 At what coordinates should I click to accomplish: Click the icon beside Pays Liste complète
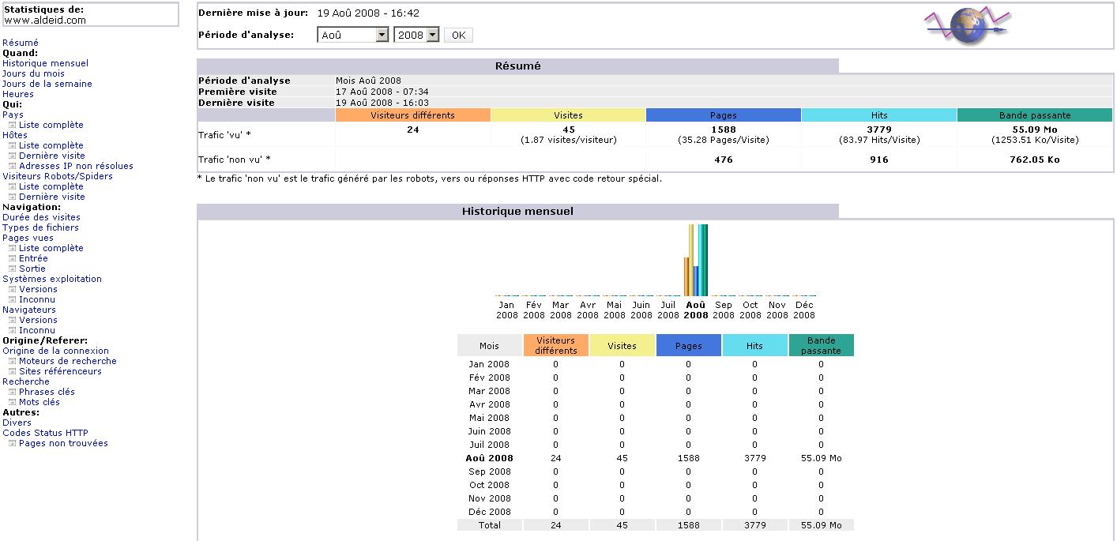[12, 125]
